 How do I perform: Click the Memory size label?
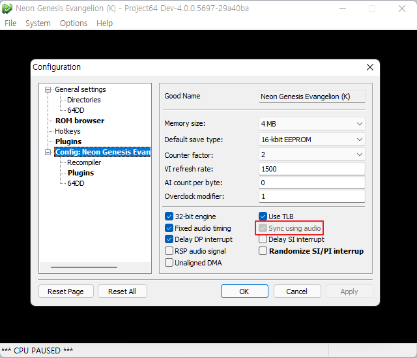click(185, 123)
